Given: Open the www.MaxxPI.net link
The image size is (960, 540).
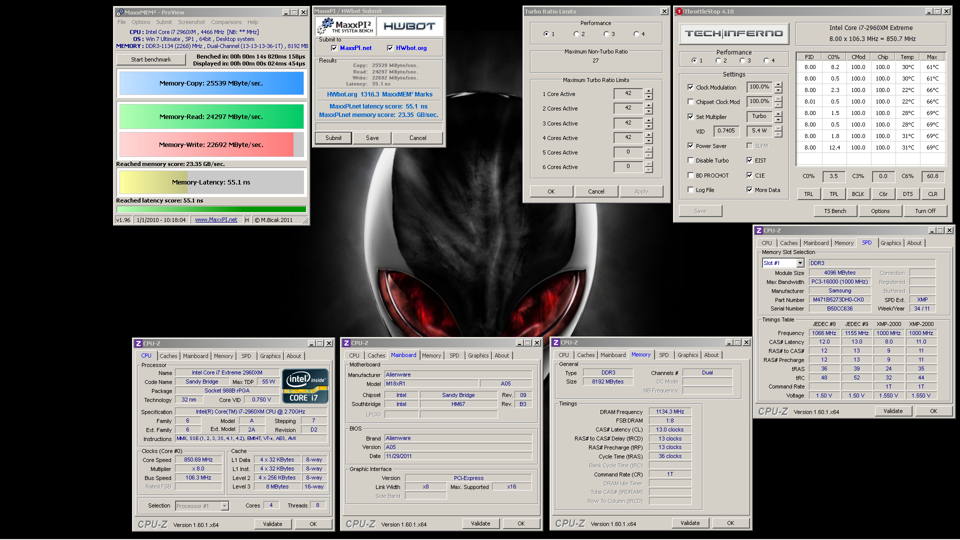Looking at the screenshot, I should [216, 219].
